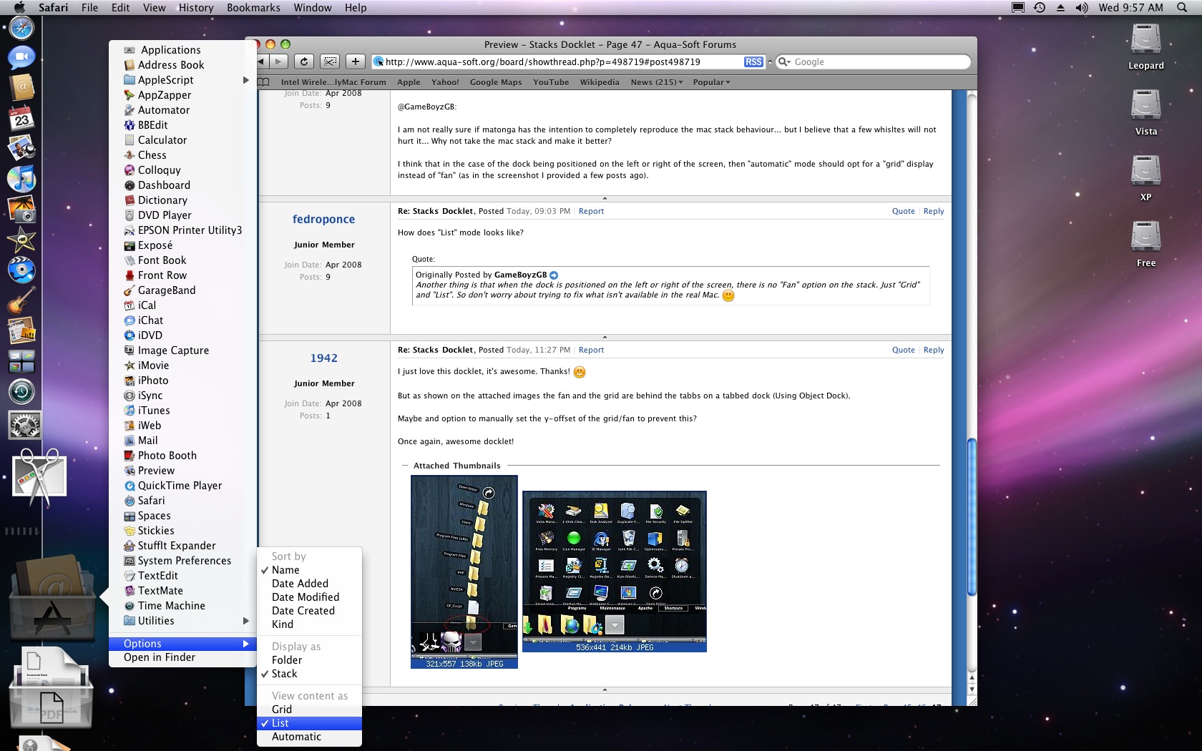Quote the 09:03 PM post

pos(904,211)
